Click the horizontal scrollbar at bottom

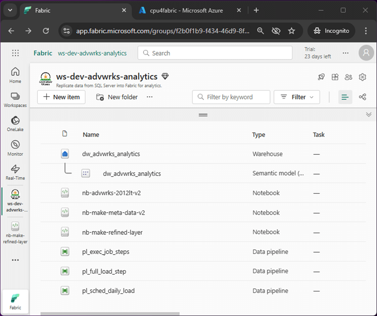110,314
